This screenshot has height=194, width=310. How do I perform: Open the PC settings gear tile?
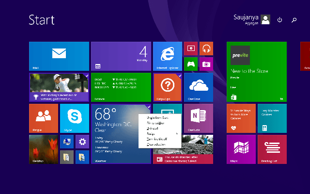(82, 142)
